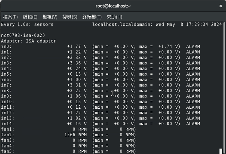
Task: Click the terminal block cursor at bottom right
Action: pos(221,151)
